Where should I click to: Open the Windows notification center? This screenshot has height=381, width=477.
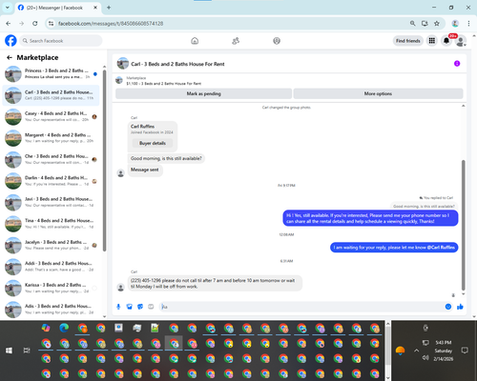point(465,351)
